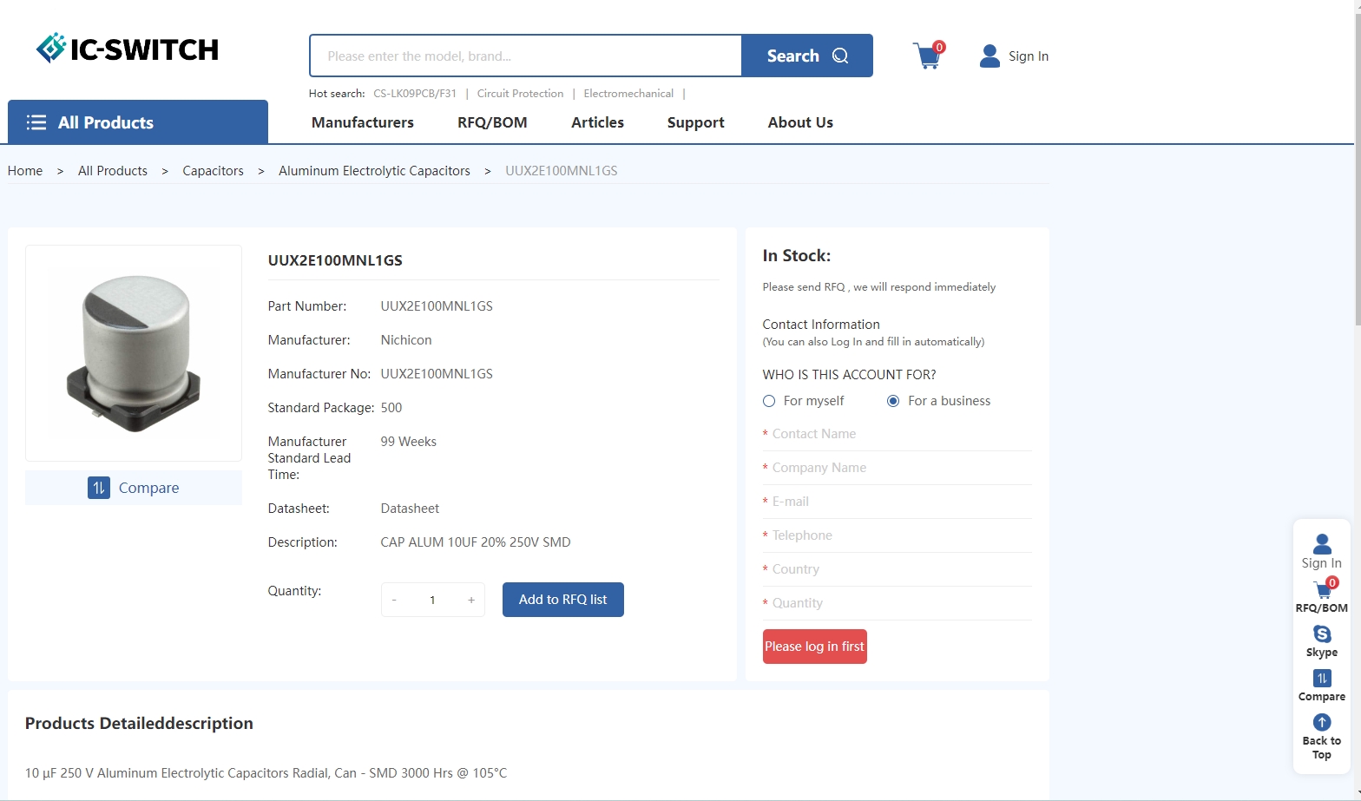Screen dimensions: 1361x801
Task: Click the Search button
Action: click(x=807, y=56)
